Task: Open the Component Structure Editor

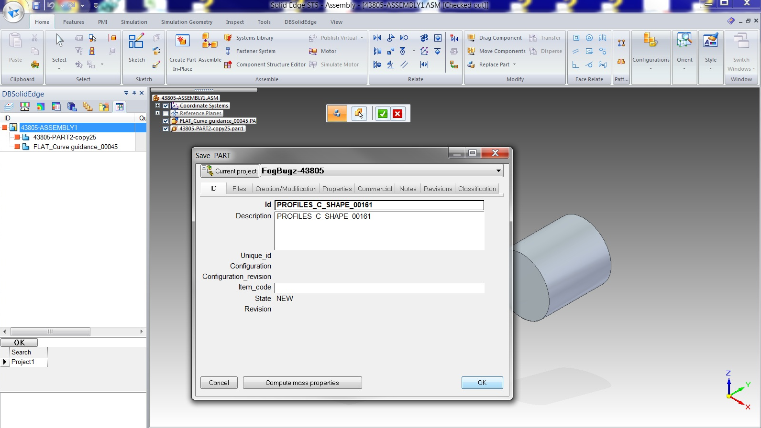Action: [x=265, y=64]
